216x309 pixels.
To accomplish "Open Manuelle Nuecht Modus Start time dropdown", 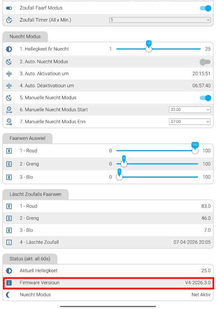I will pos(189,110).
